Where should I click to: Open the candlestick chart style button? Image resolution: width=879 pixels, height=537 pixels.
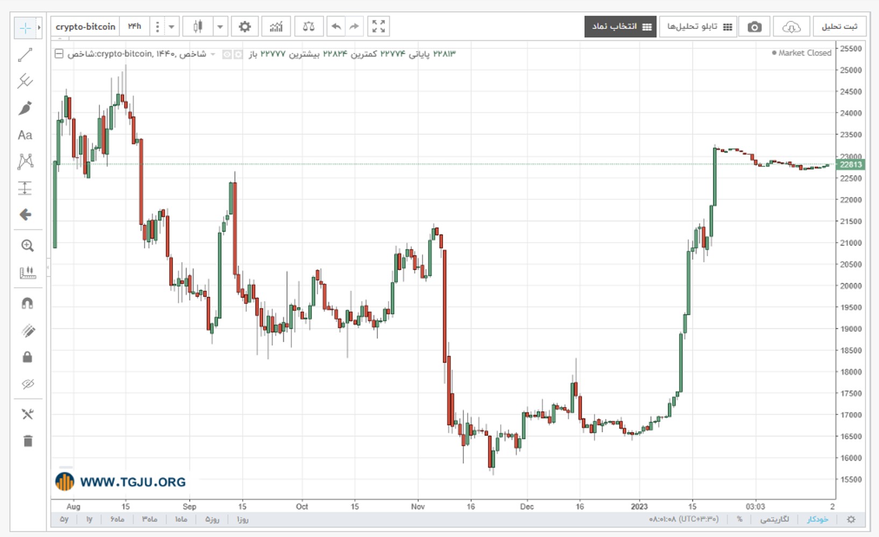(198, 26)
